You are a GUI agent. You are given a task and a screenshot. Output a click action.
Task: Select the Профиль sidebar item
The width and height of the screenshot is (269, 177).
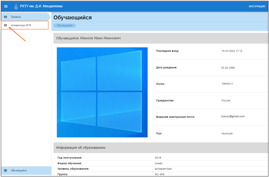[16, 17]
